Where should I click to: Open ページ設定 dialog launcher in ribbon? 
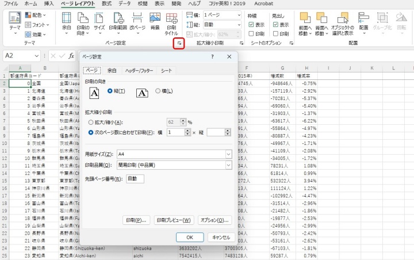179,43
